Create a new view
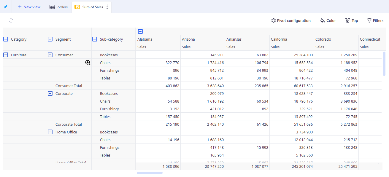This screenshot has height=177, width=389. coord(29,7)
